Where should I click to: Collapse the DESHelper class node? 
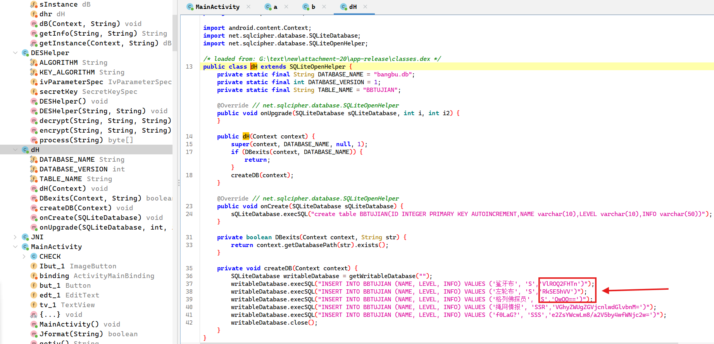point(15,53)
